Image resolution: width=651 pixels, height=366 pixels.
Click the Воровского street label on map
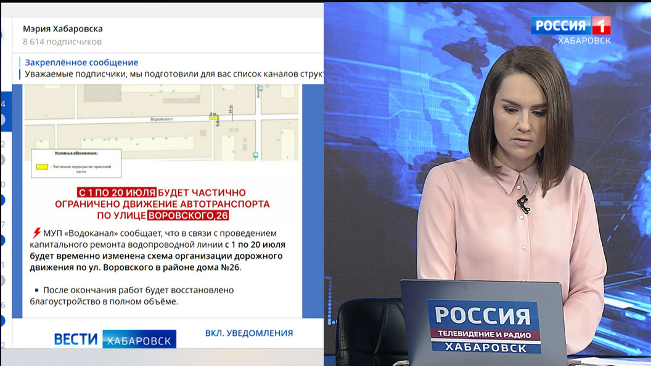point(162,119)
